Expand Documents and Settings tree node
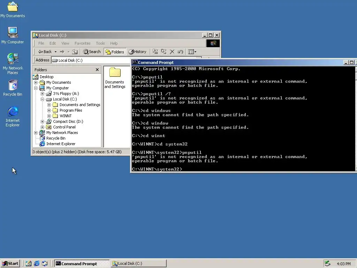357x268 pixels. tap(49, 105)
